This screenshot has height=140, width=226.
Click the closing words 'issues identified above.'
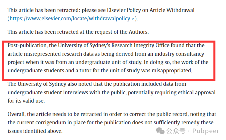[x=35, y=131]
